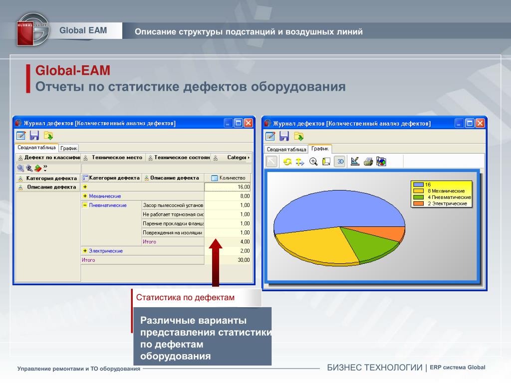Click the 2,00 quantity cell

[x=228, y=251]
